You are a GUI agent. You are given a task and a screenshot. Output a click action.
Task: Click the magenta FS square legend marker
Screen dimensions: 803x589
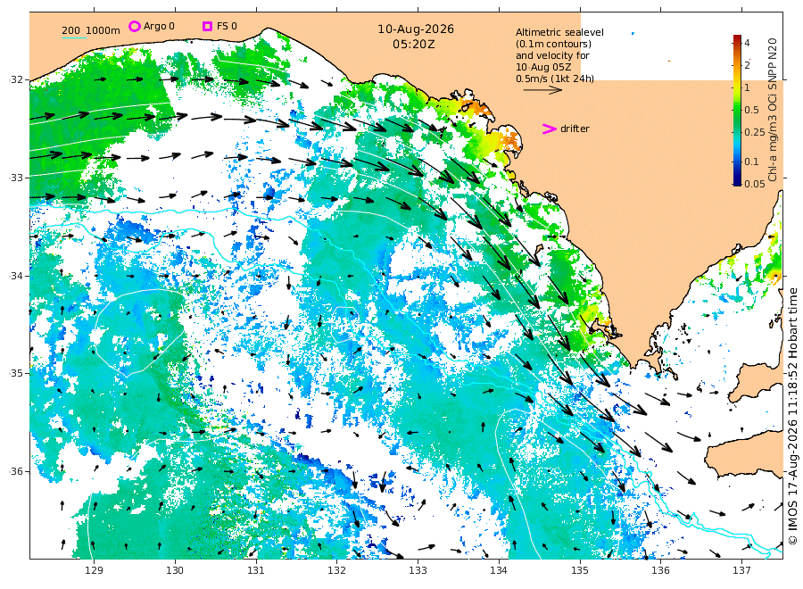coord(207,26)
